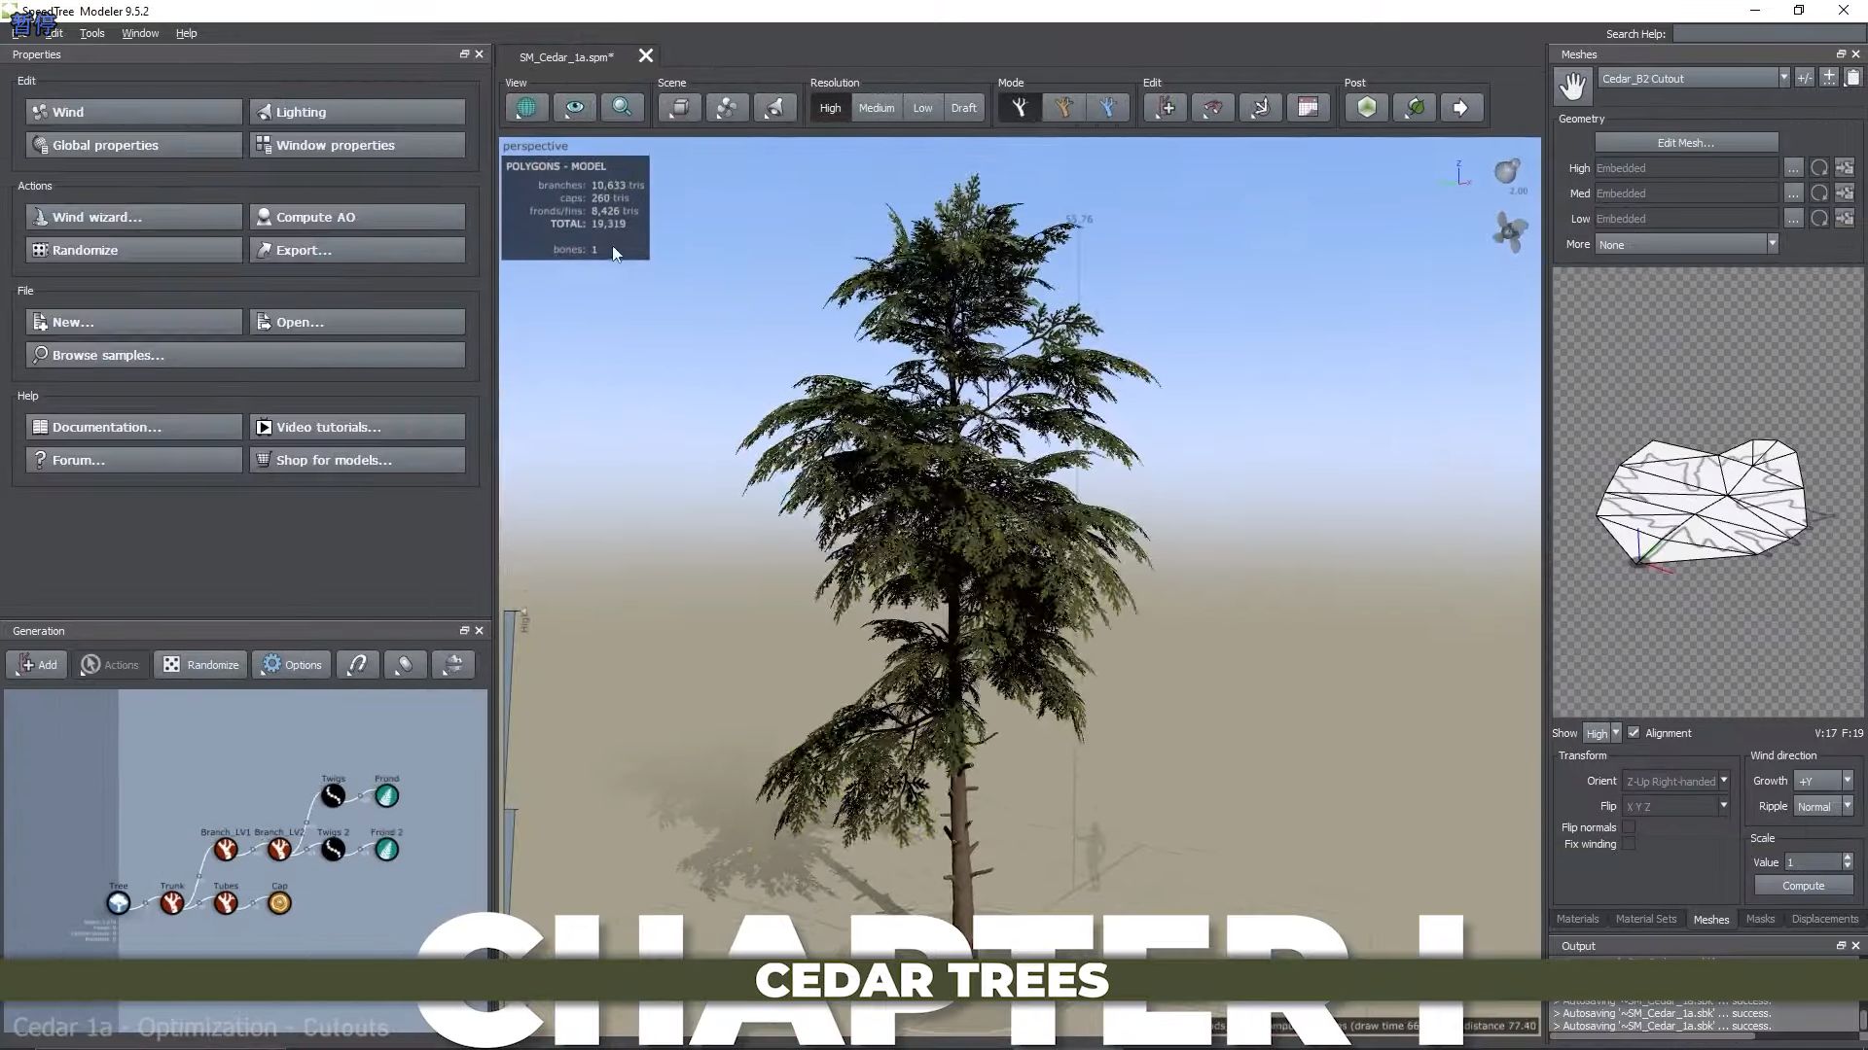The height and width of the screenshot is (1050, 1868).
Task: Click the globe view icon in View group
Action: [x=526, y=108]
